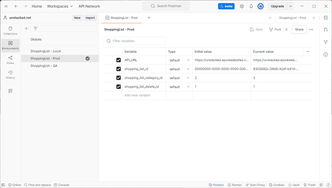Uncheck the shopping_list_delete_id variable

click(x=118, y=87)
